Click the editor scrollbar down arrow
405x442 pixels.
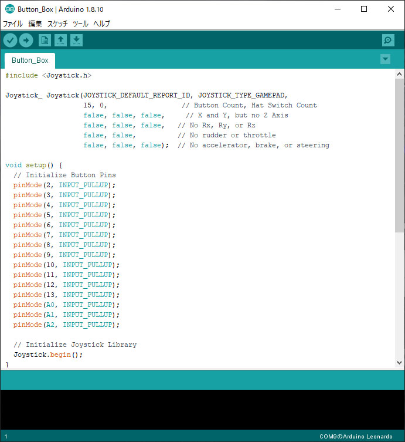(399, 363)
